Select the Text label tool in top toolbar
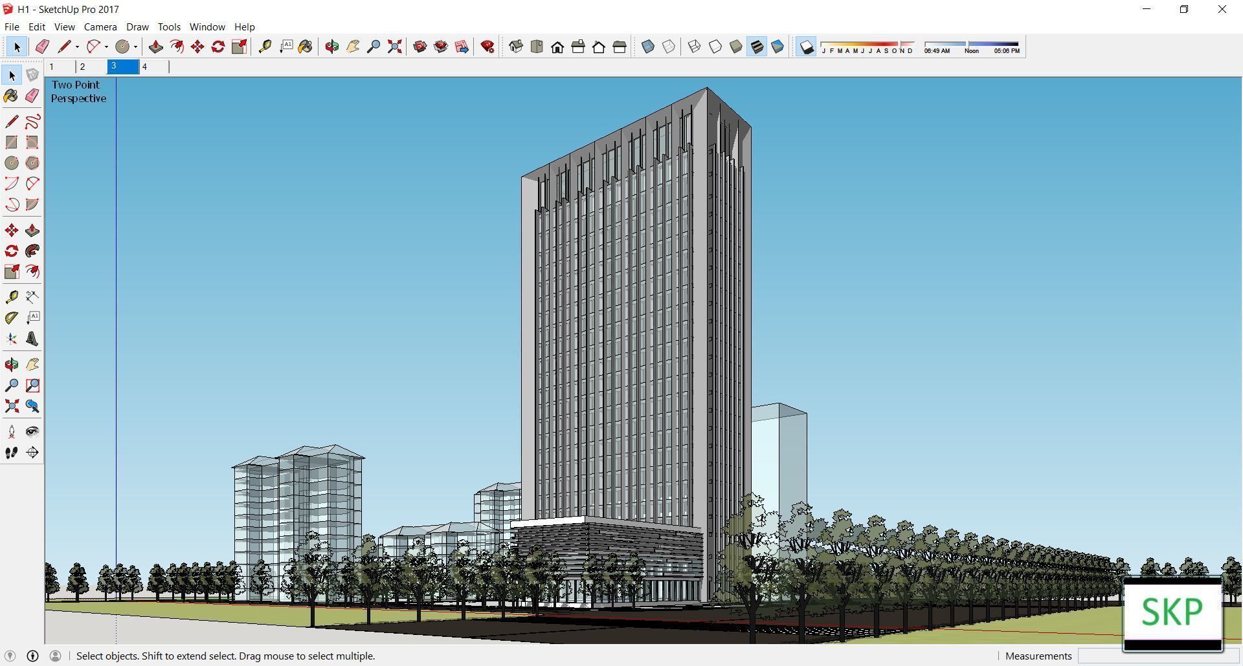The height and width of the screenshot is (666, 1243). pos(286,47)
